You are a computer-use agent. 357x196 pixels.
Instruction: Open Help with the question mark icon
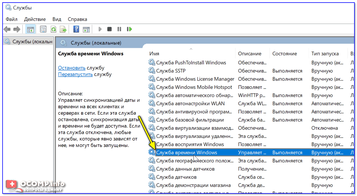click(x=76, y=29)
